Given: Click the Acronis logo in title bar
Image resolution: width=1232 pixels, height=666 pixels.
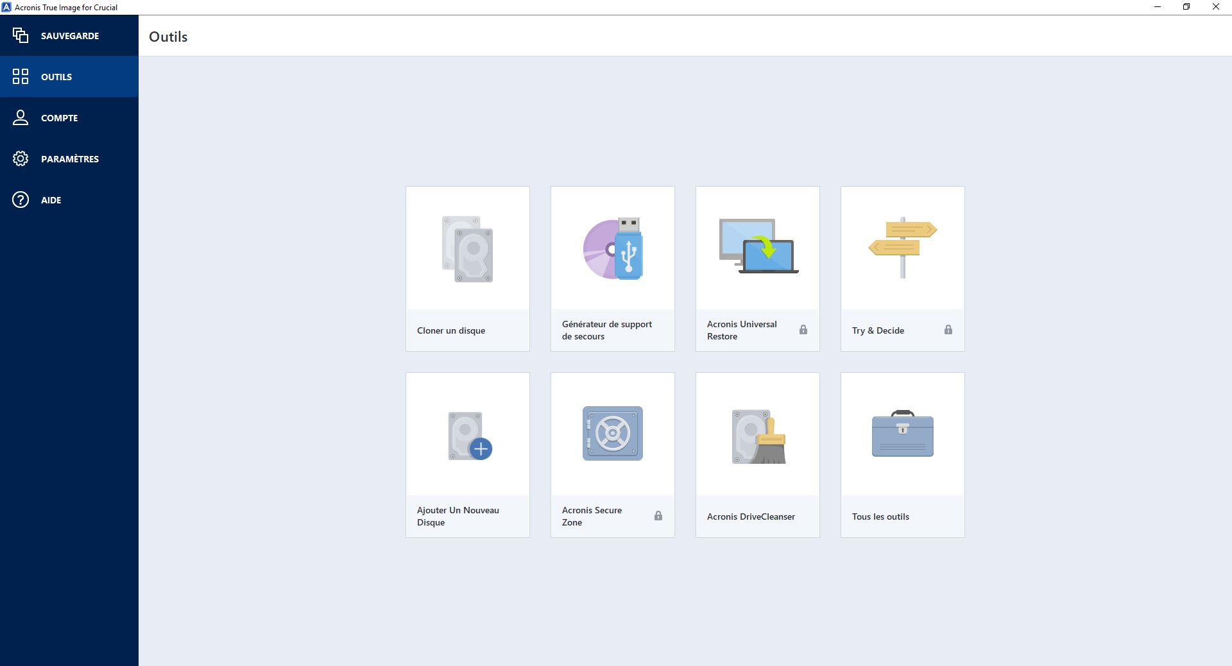Looking at the screenshot, I should [7, 7].
